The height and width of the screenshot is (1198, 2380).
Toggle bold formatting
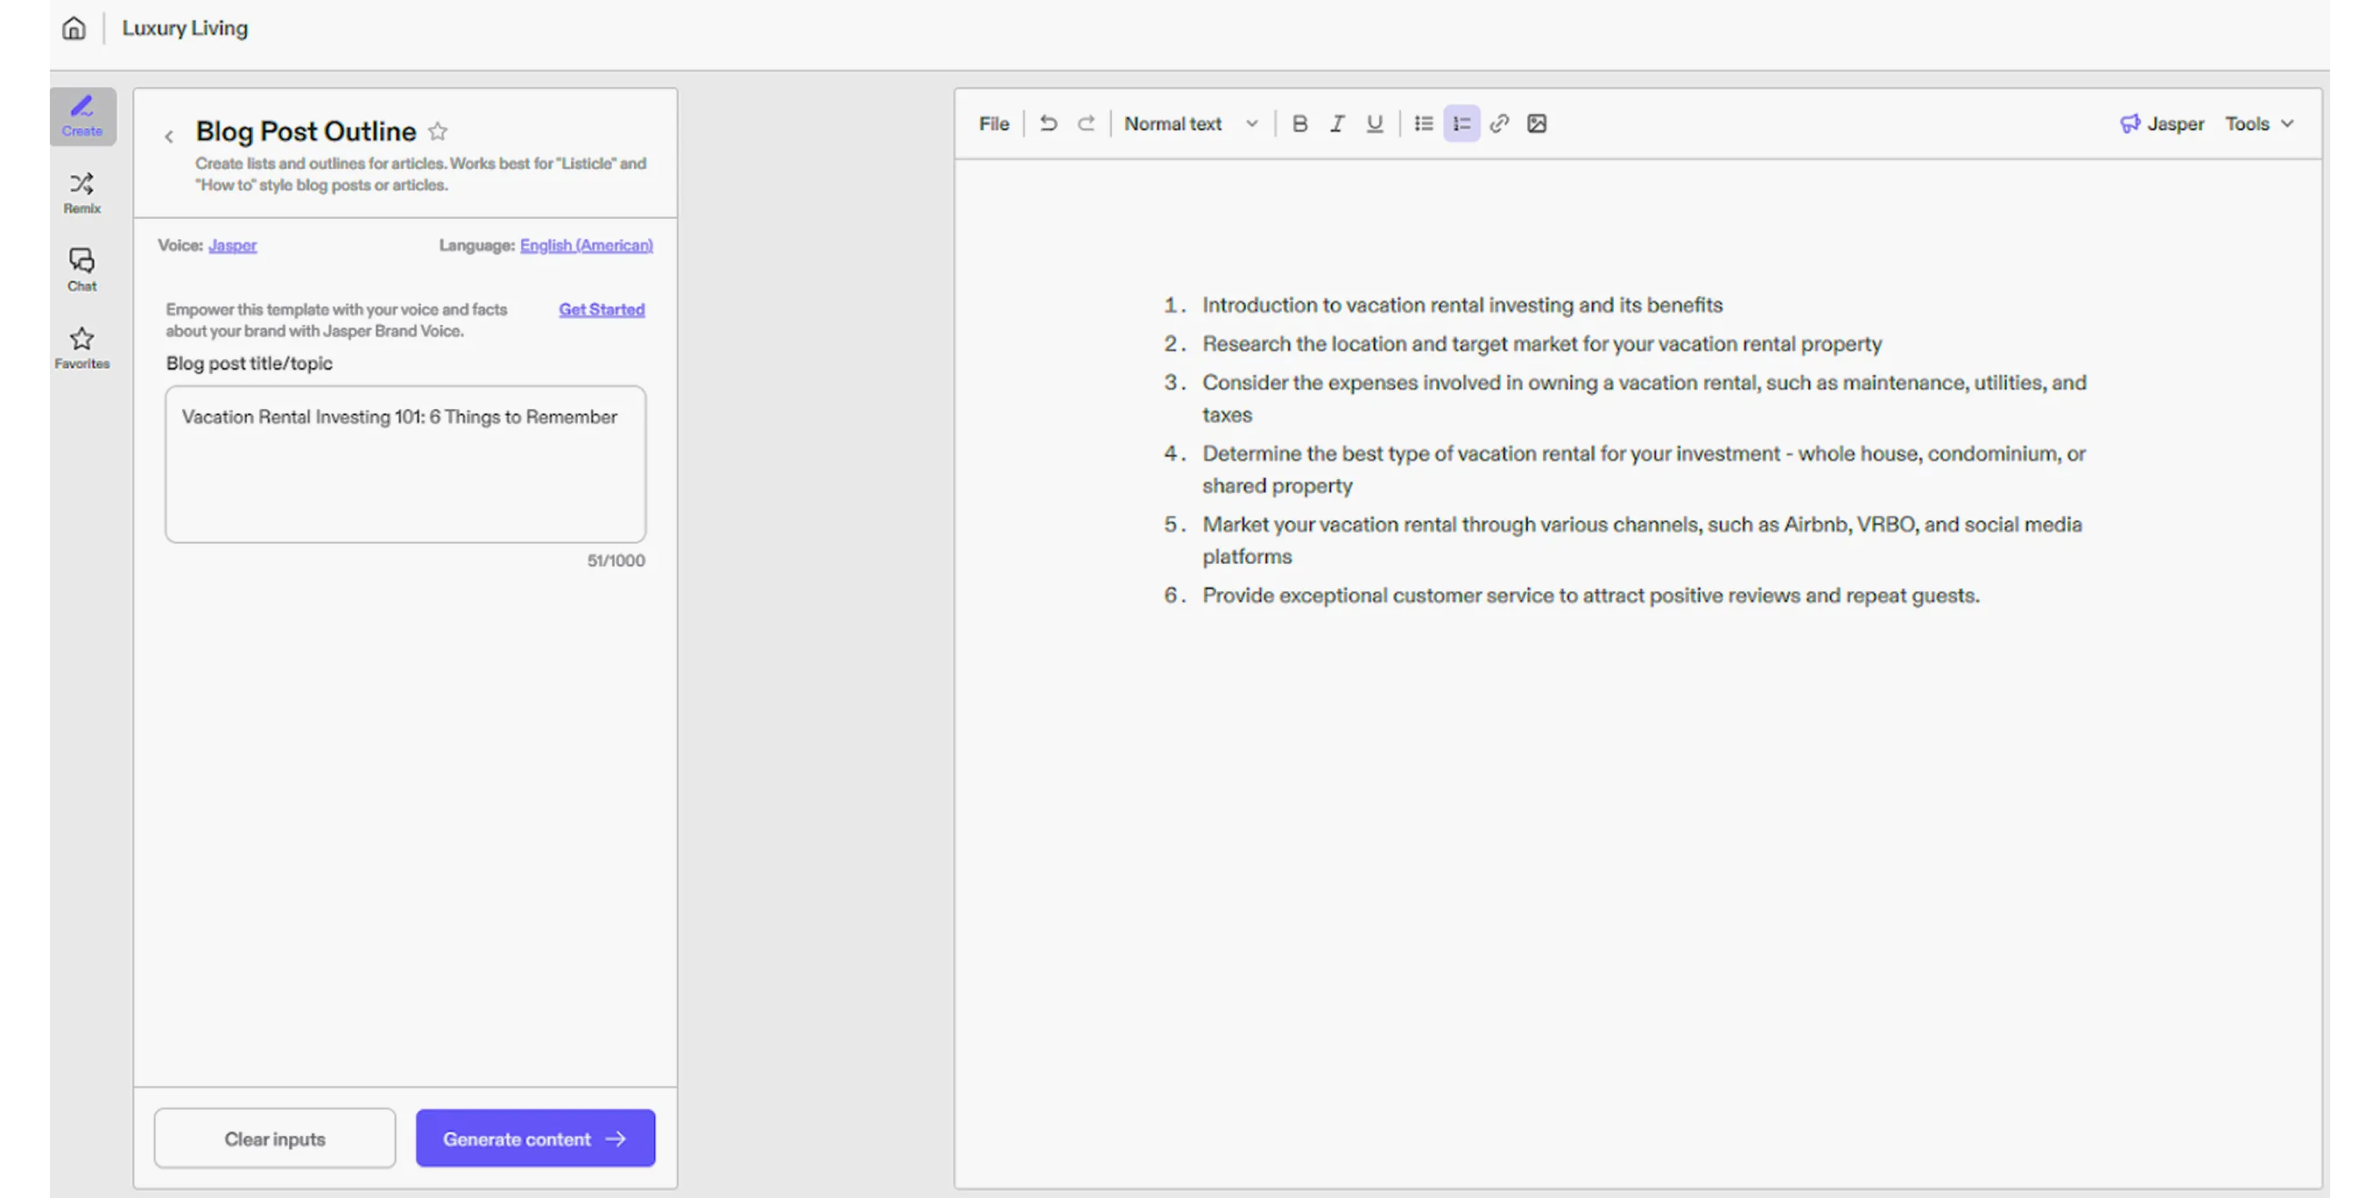(1299, 123)
